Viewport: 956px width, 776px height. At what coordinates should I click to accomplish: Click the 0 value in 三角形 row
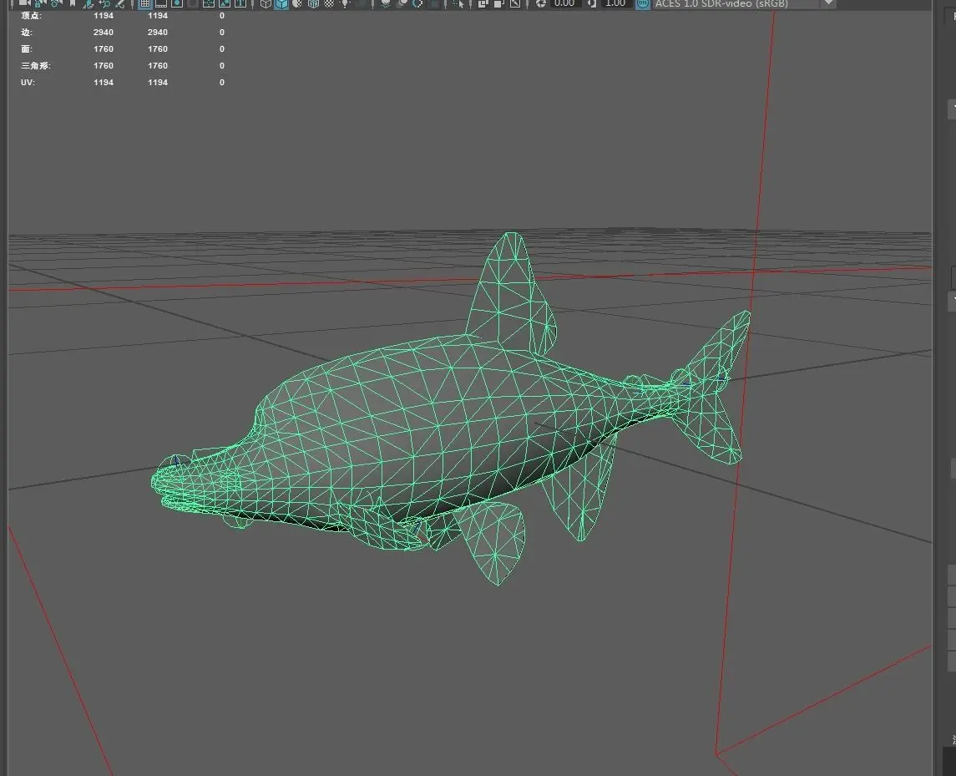pos(222,65)
